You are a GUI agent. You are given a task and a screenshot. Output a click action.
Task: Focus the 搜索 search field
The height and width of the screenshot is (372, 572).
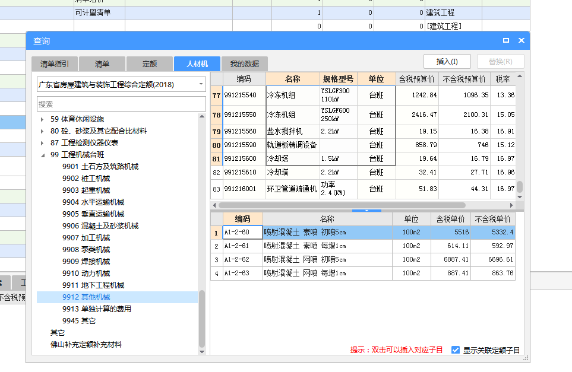click(x=121, y=104)
